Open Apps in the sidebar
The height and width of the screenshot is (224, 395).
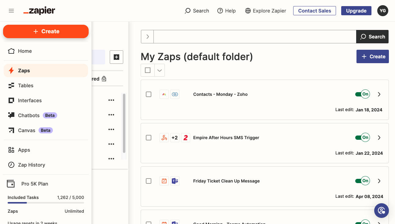(46, 150)
